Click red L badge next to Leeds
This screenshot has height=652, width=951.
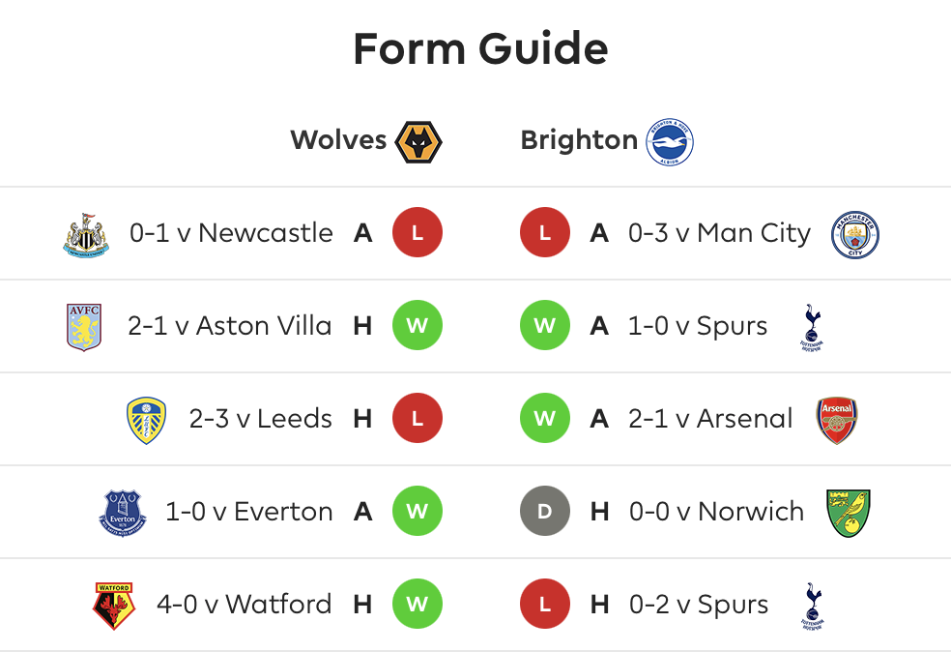[418, 418]
